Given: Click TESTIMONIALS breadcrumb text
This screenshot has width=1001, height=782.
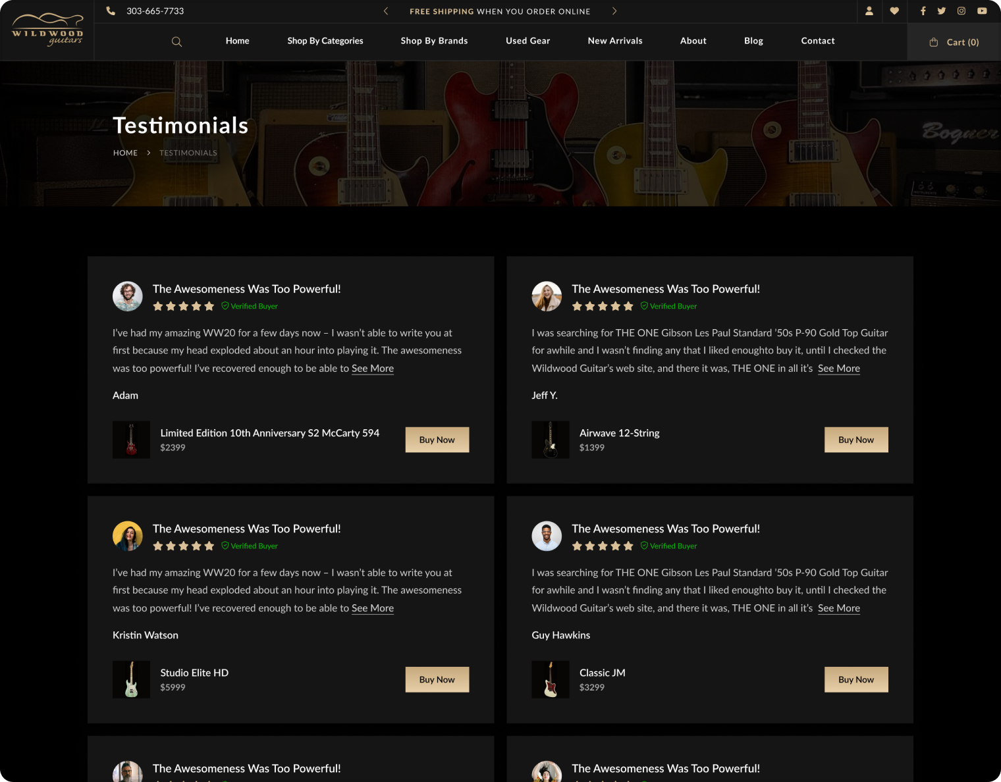Looking at the screenshot, I should point(188,153).
